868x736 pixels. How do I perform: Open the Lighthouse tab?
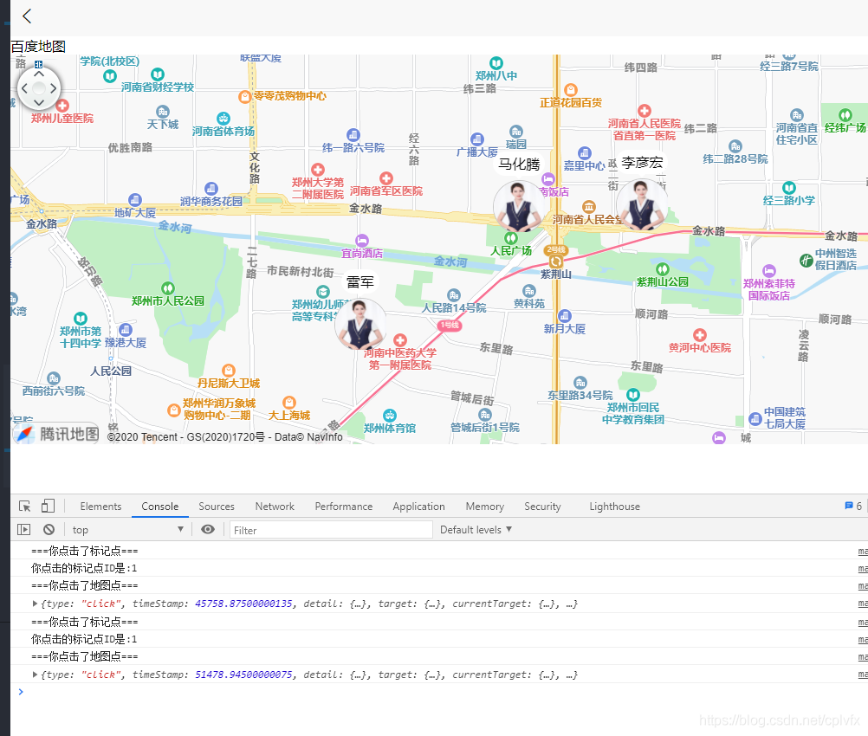pos(614,507)
